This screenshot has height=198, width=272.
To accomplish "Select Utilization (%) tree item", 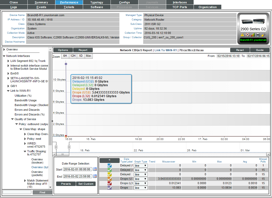I will tap(23, 96).
